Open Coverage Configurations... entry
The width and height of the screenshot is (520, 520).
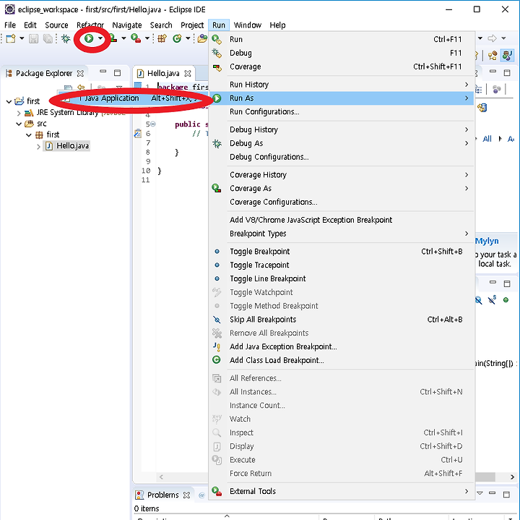point(341,202)
